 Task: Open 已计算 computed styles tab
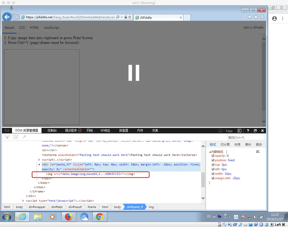[225, 145]
